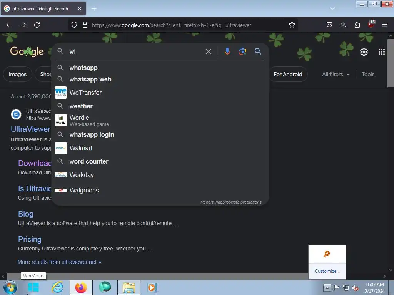394x295 pixels.
Task: Close the ultraviewer Google Search tab
Action: pyautogui.click(x=79, y=8)
